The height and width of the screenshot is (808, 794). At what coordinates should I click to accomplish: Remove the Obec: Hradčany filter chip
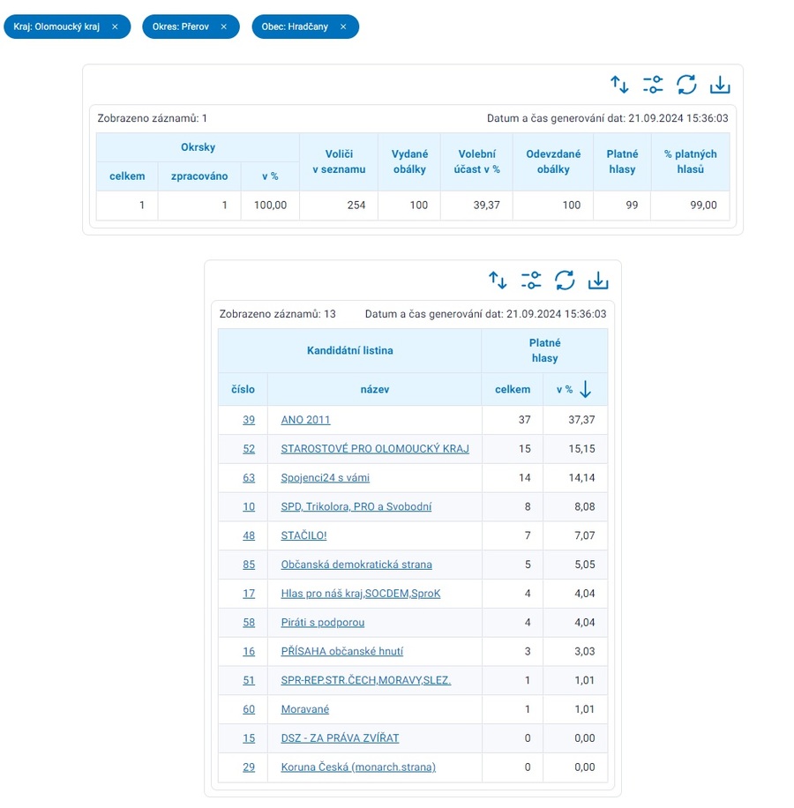pos(343,27)
